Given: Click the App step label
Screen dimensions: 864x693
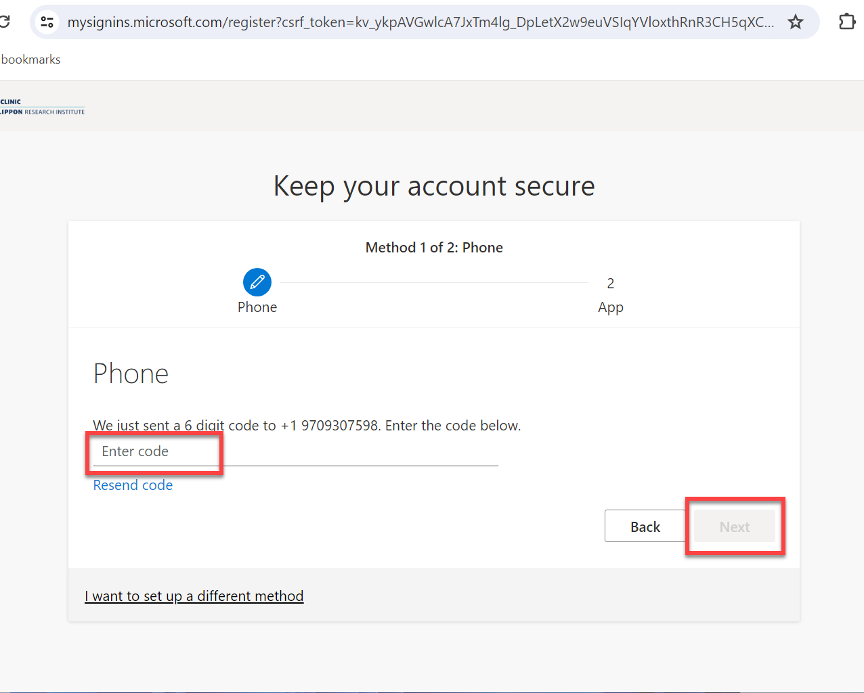Looking at the screenshot, I should pyautogui.click(x=610, y=307).
